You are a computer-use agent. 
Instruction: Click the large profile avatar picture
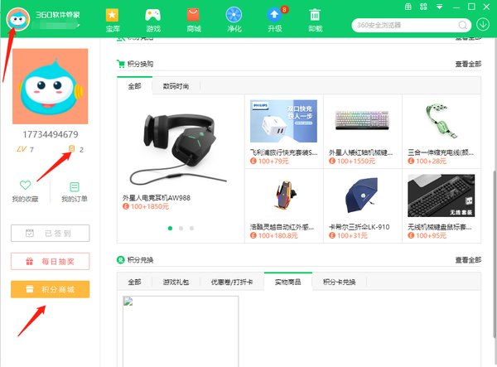50,86
